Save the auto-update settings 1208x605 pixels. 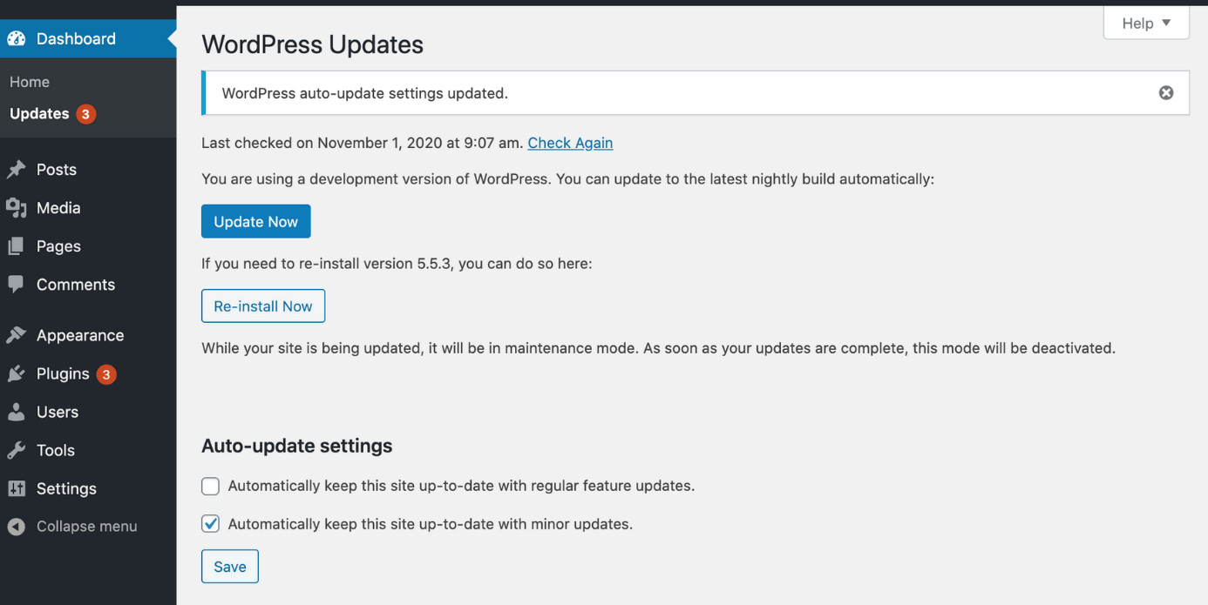(230, 567)
